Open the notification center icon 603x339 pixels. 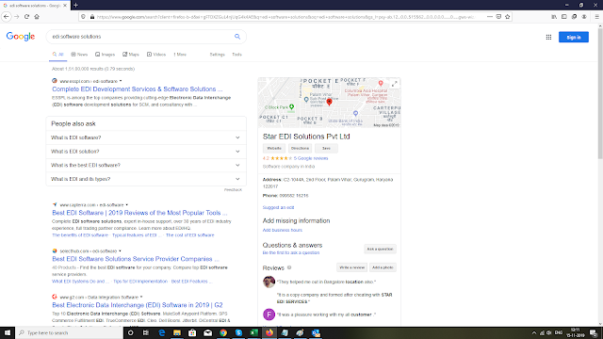coord(594,332)
